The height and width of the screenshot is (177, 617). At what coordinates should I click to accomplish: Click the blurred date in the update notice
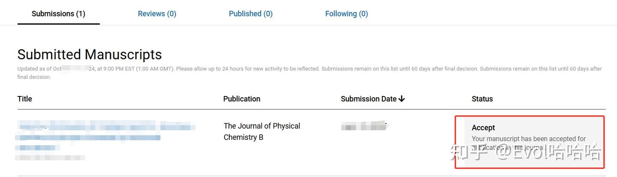pyautogui.click(x=78, y=69)
